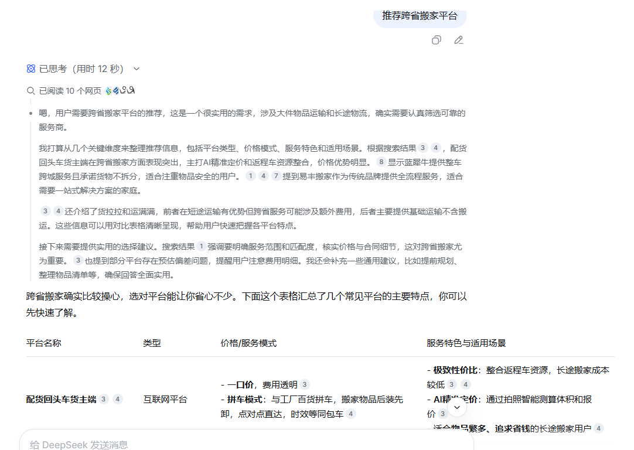Open the 已阅读 10 个网页 source list
This screenshot has width=634, height=450.
click(x=70, y=91)
